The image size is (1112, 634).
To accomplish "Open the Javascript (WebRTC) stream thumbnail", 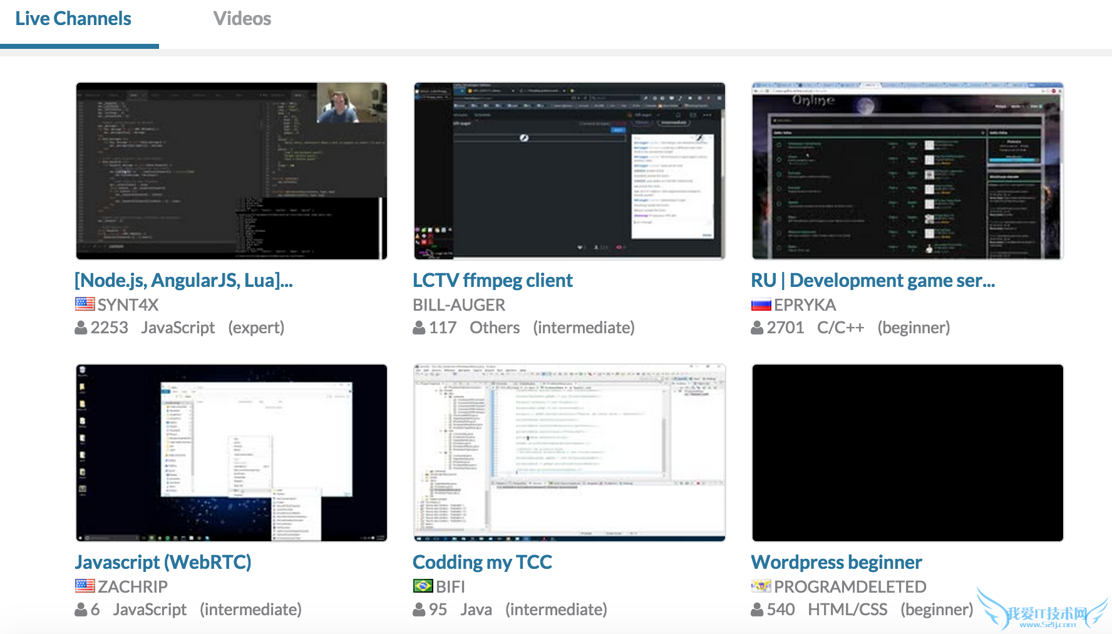I will pyautogui.click(x=232, y=453).
